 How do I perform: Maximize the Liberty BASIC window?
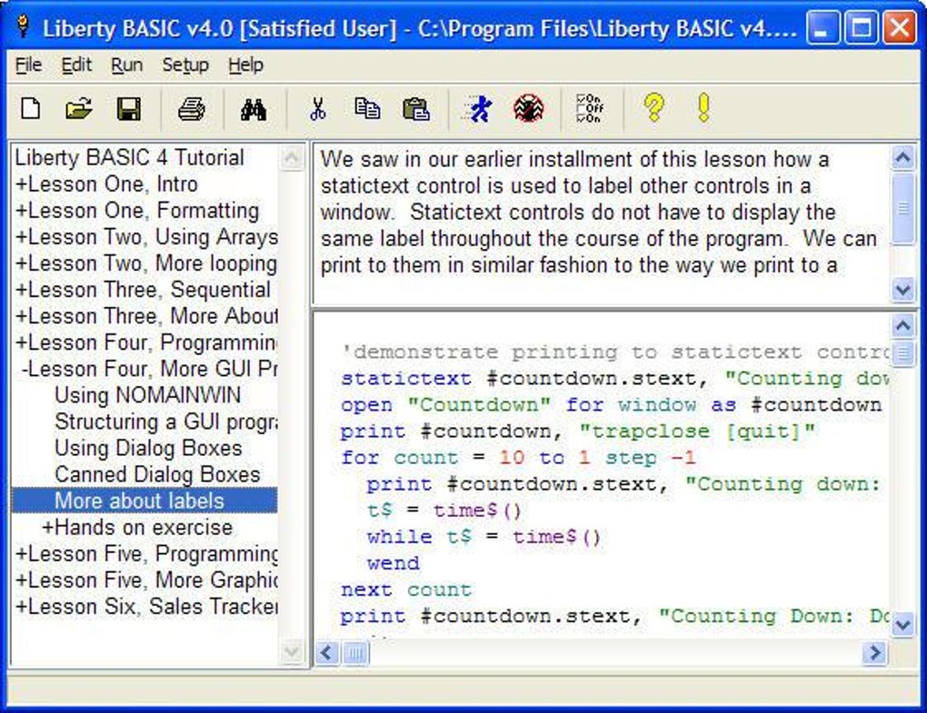click(861, 28)
